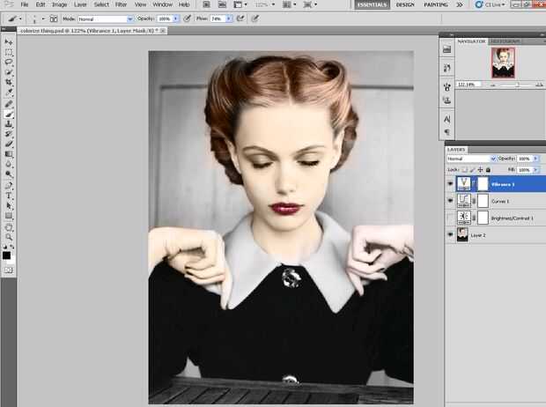The image size is (546, 407).
Task: Select the Pen tool
Action: [x=8, y=186]
